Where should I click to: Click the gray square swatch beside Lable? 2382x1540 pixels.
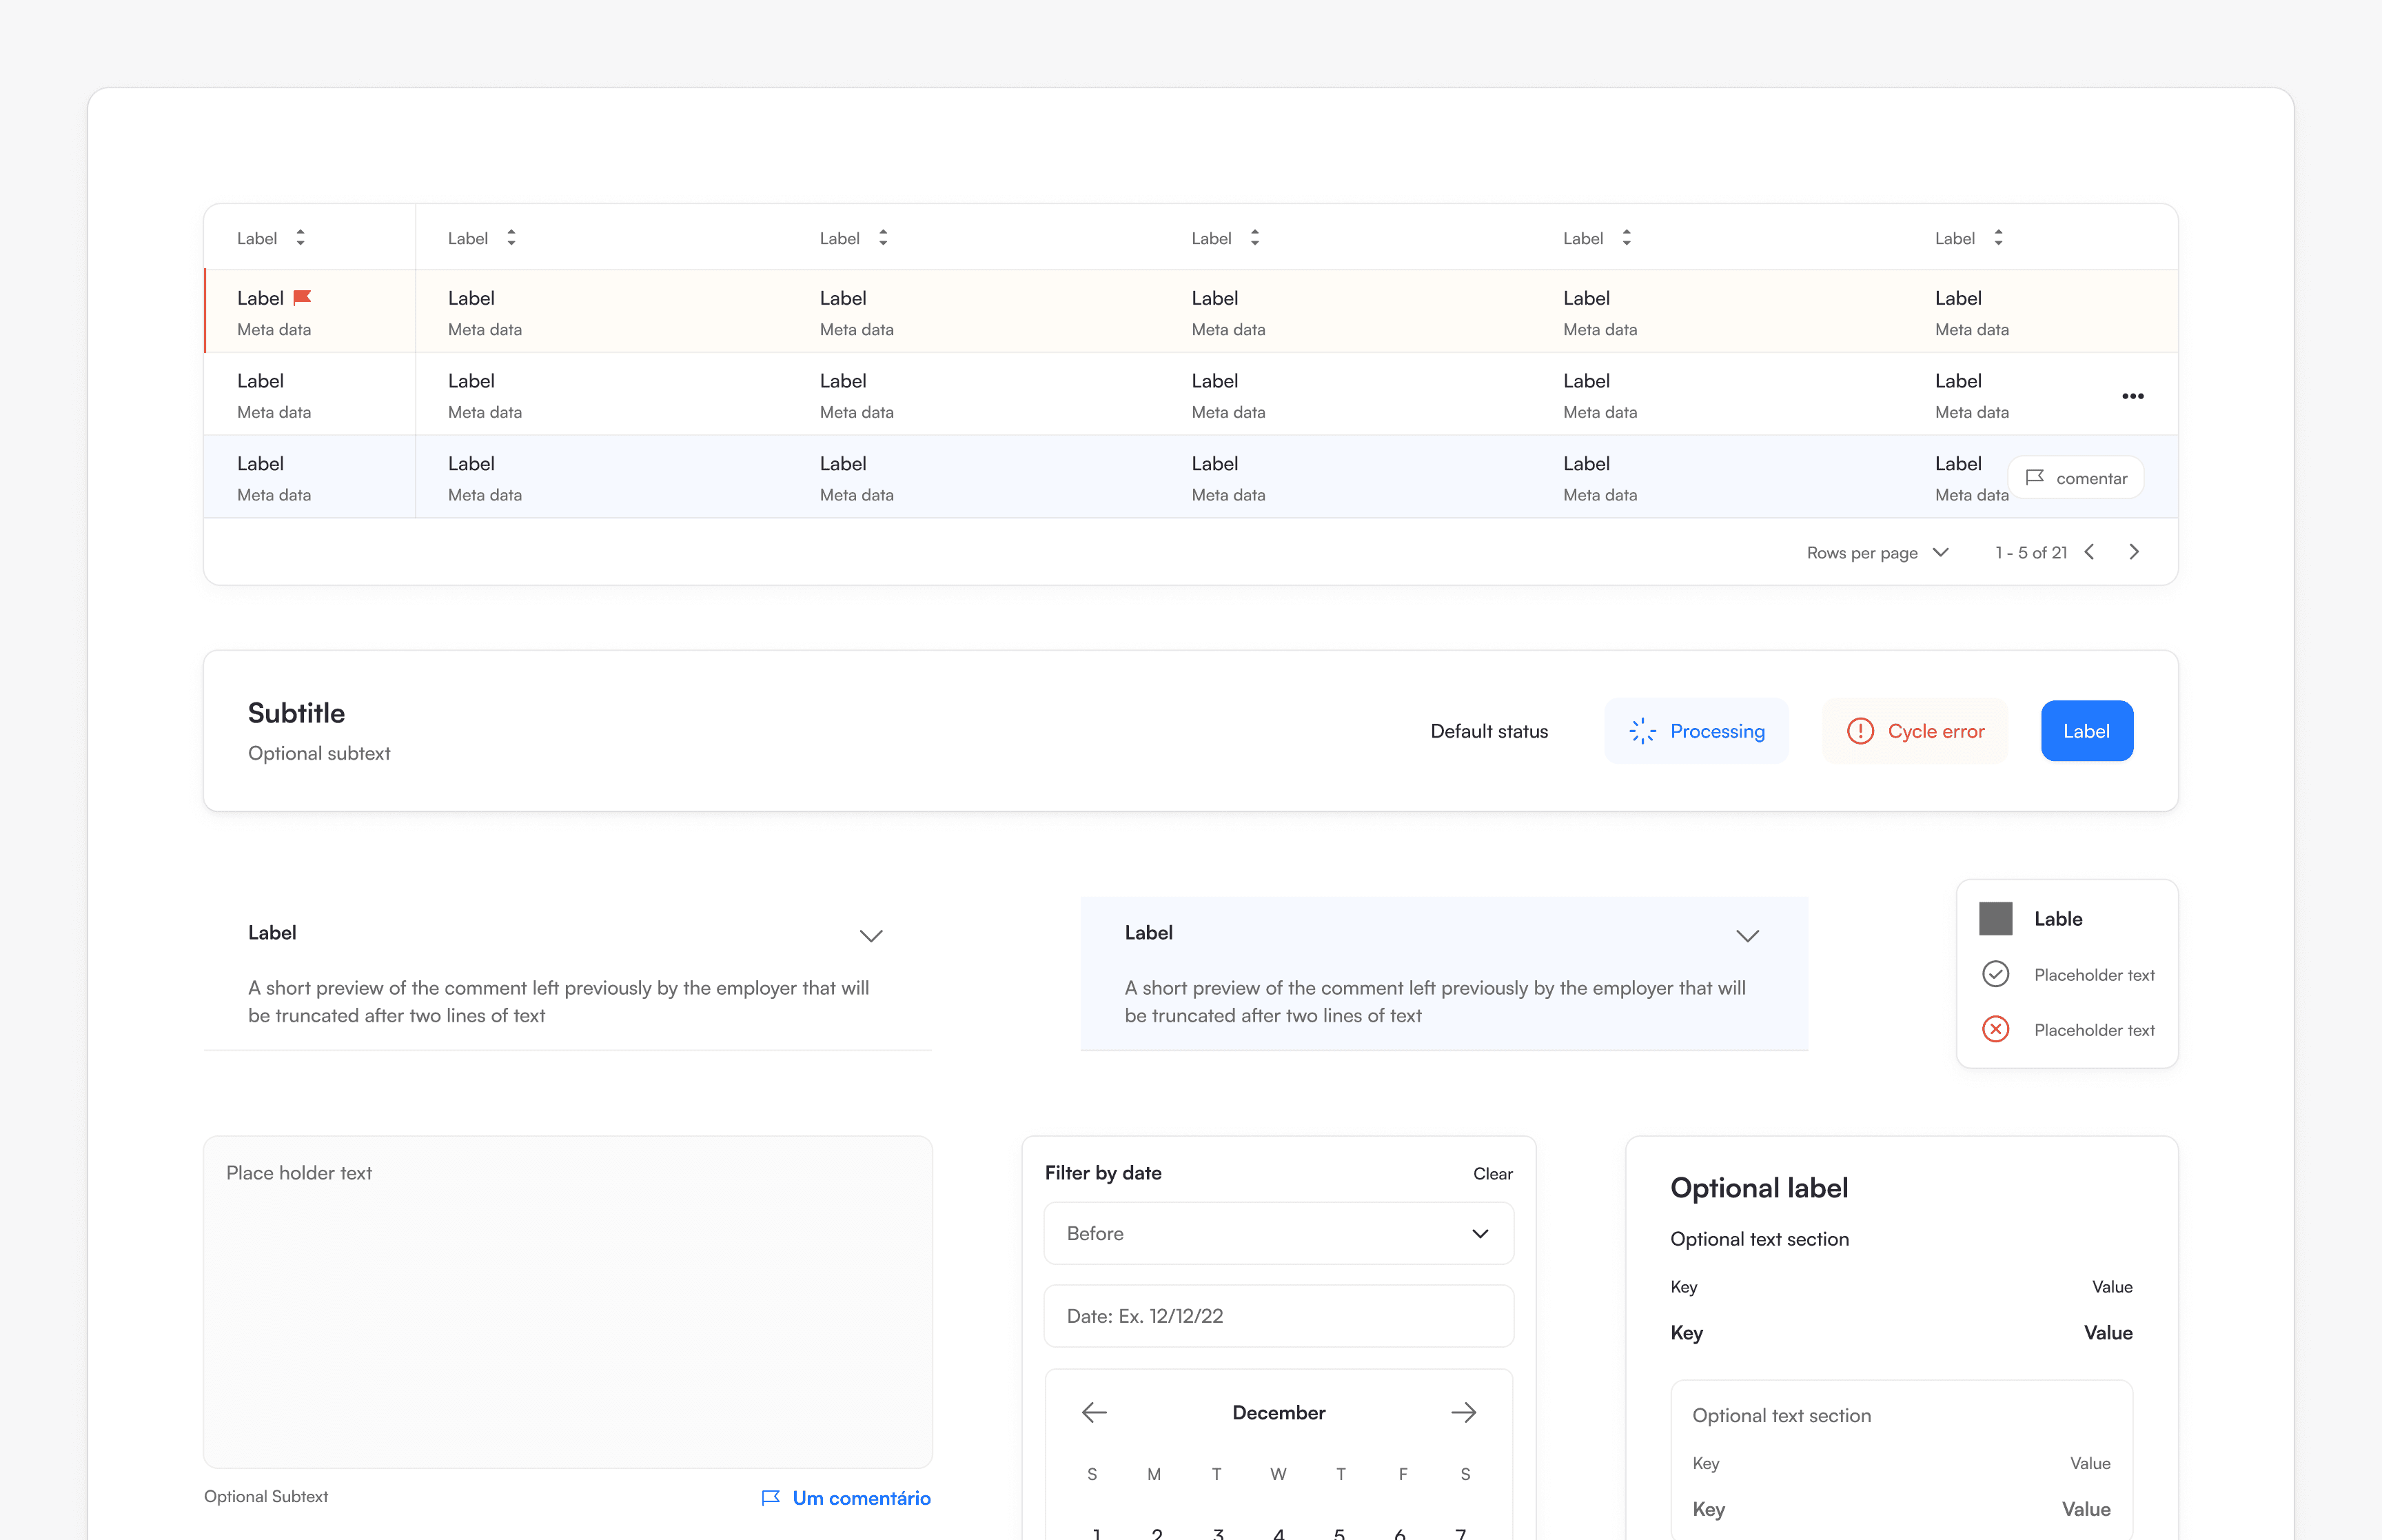click(x=1995, y=918)
